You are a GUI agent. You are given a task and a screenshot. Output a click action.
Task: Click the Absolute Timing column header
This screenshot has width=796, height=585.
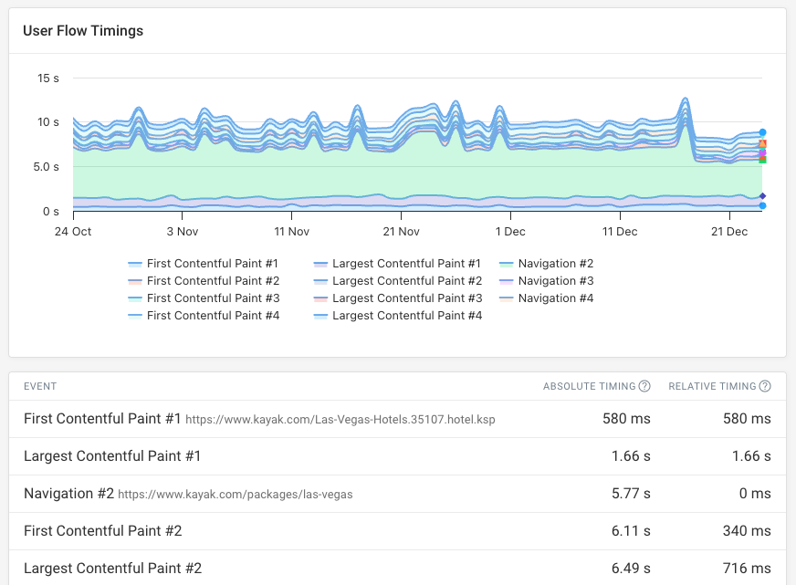[x=591, y=386]
